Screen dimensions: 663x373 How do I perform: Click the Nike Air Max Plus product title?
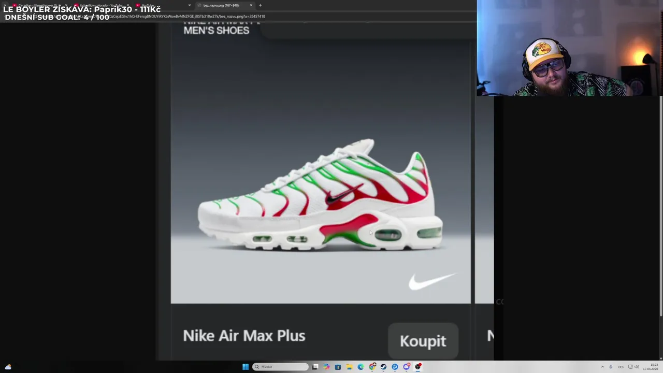tap(244, 336)
